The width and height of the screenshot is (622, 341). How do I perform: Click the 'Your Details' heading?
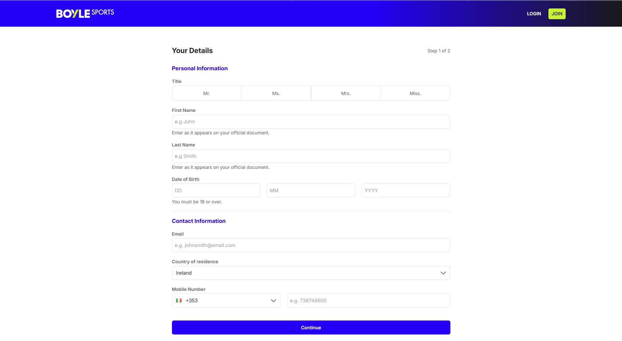(192, 50)
